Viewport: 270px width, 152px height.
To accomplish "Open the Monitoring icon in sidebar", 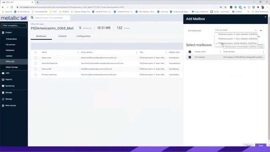I will point(3,86).
